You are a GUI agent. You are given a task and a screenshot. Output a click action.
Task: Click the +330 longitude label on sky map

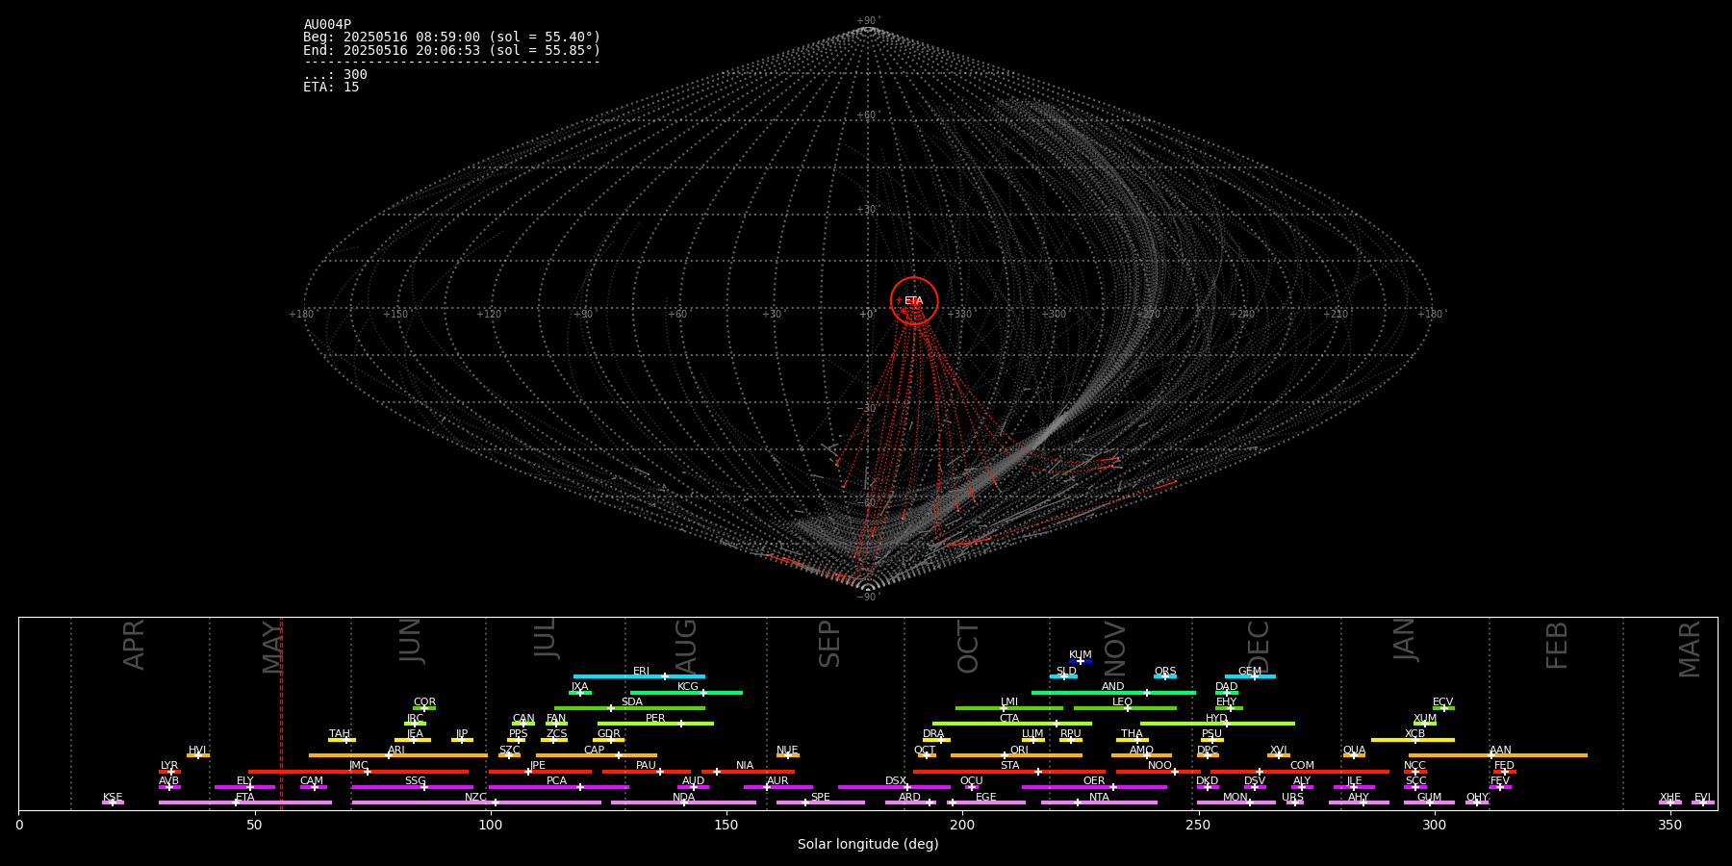pyautogui.click(x=959, y=315)
